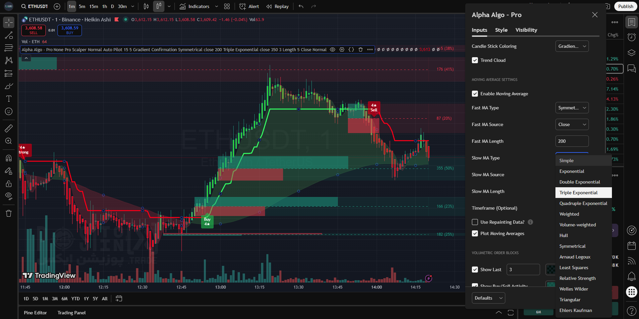Open the emoji icons tool
The image size is (639, 319).
point(9,111)
